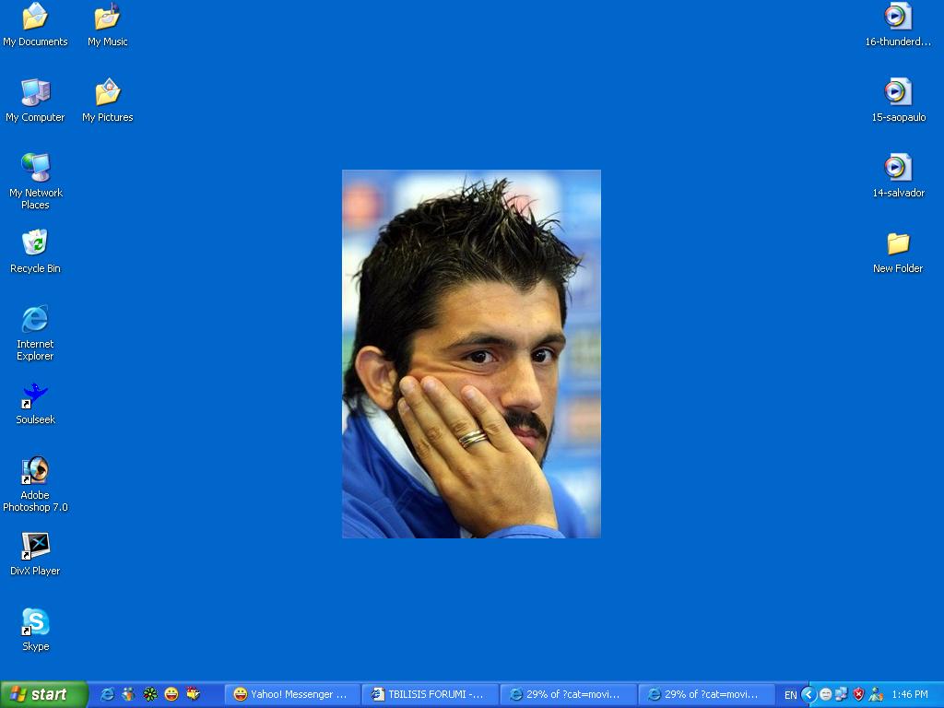This screenshot has width=944, height=708.
Task: Open Adobe Photoshop 7.0 desktop shortcut
Action: click(x=35, y=472)
